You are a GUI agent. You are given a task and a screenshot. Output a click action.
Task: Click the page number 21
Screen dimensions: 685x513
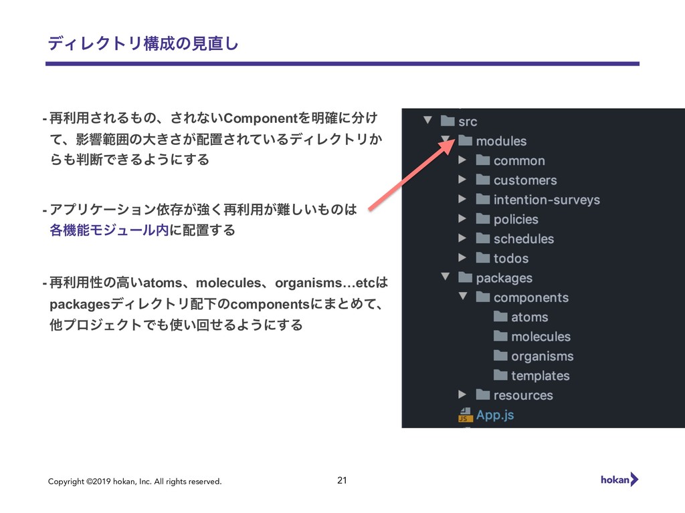pos(342,480)
